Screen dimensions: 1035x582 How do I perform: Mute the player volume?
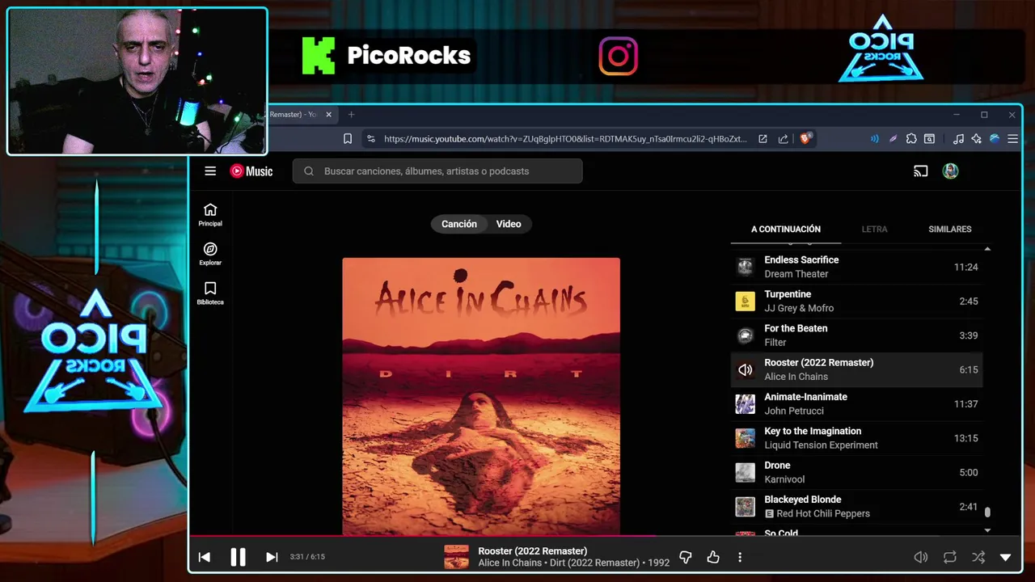pyautogui.click(x=920, y=557)
